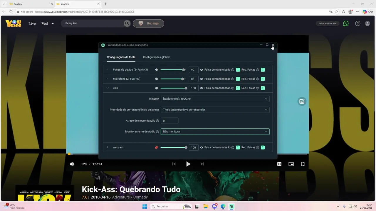Toggle Rec. Faixas track 1 for webcam
The height and width of the screenshot is (211, 376).
[263, 147]
